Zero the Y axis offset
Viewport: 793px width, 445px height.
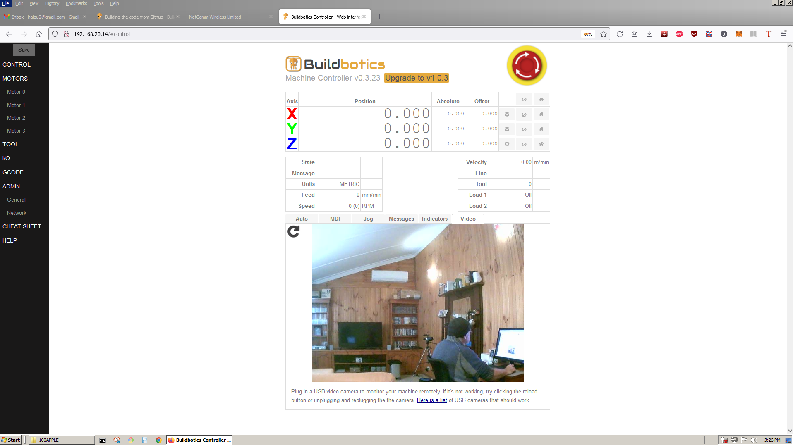tap(524, 129)
